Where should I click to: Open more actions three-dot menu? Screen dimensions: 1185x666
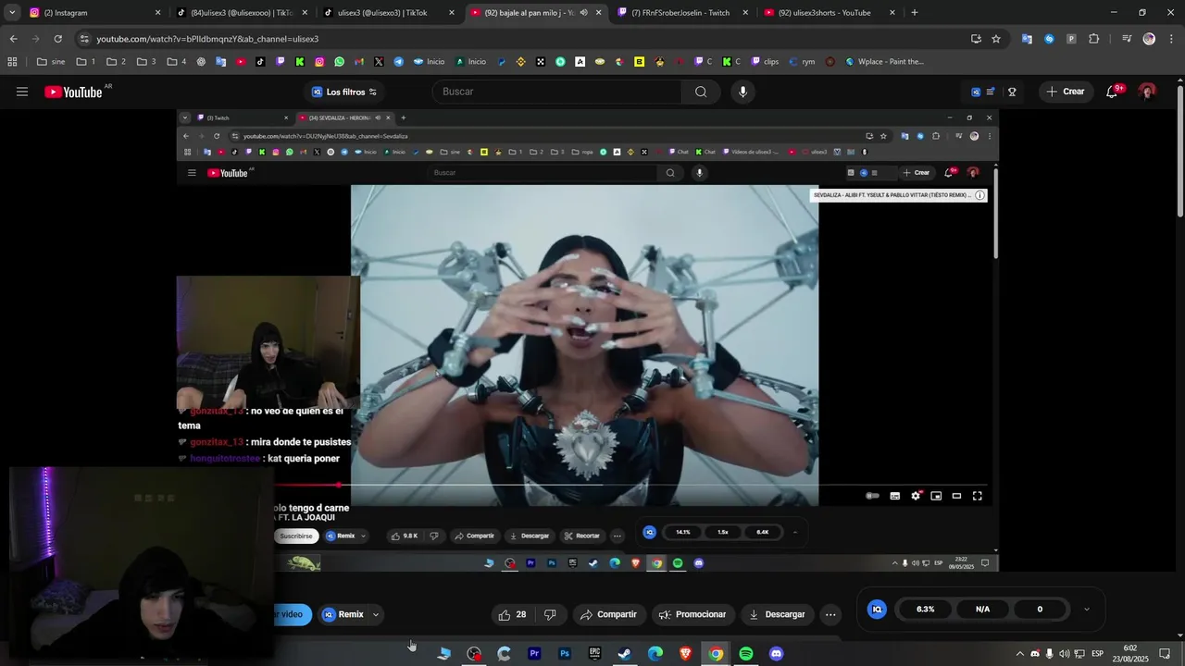(x=830, y=614)
